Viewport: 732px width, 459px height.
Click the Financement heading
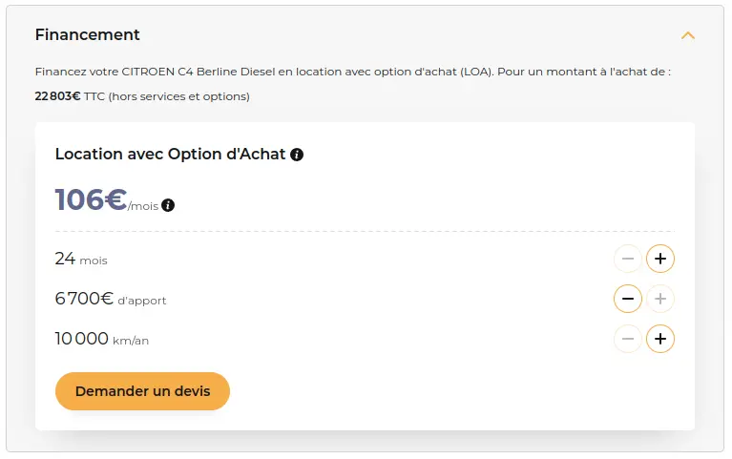click(87, 34)
